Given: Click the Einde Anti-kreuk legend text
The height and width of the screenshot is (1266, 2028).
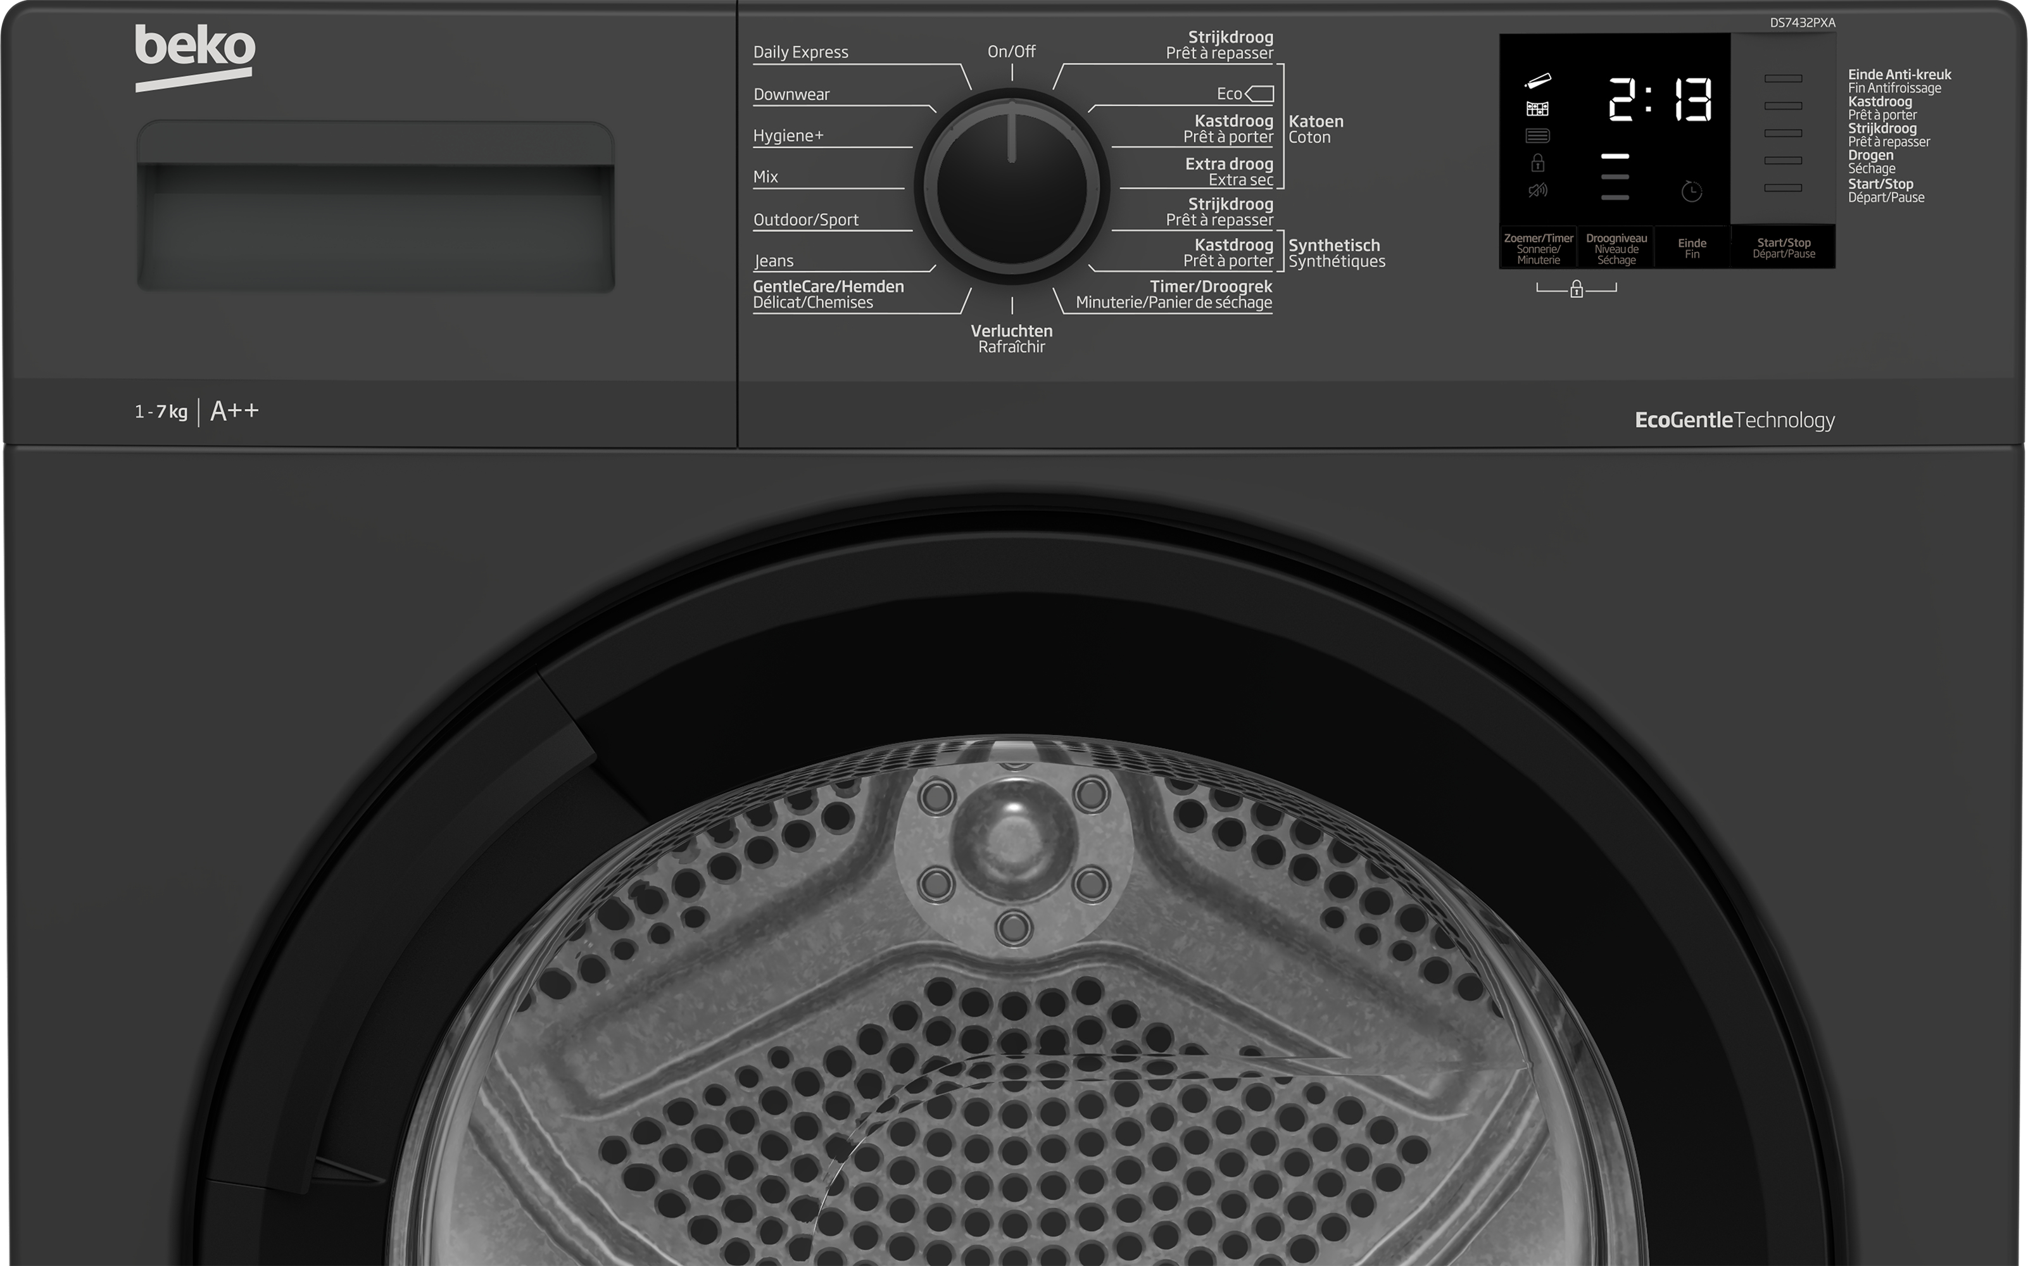Looking at the screenshot, I should pyautogui.click(x=1899, y=81).
